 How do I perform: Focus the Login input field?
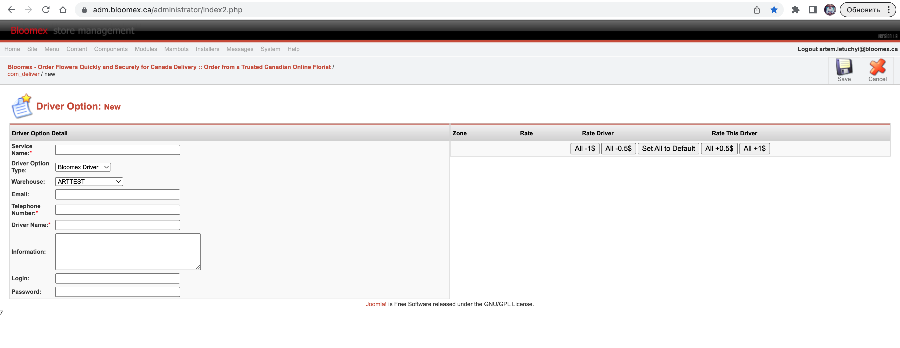point(118,278)
